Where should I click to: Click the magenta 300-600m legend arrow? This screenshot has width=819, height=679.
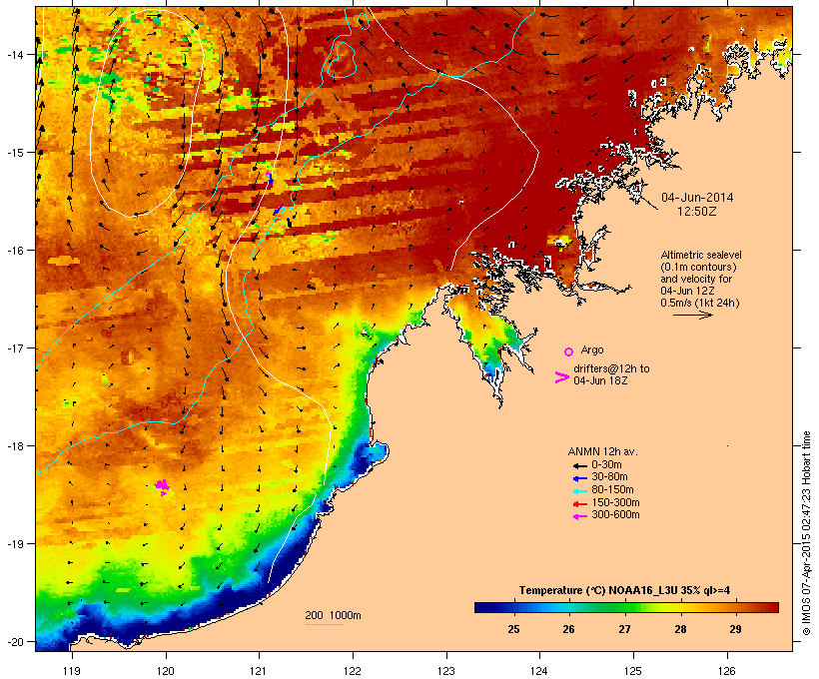[x=579, y=516]
